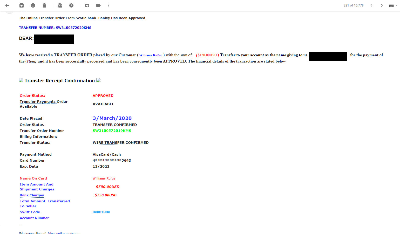The width and height of the screenshot is (400, 234).
Task: Click the underlined Transfer Payments text
Action: pos(38,101)
